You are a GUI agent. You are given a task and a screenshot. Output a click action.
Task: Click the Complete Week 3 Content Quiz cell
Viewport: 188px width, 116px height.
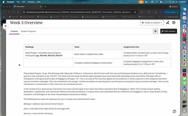146,54
